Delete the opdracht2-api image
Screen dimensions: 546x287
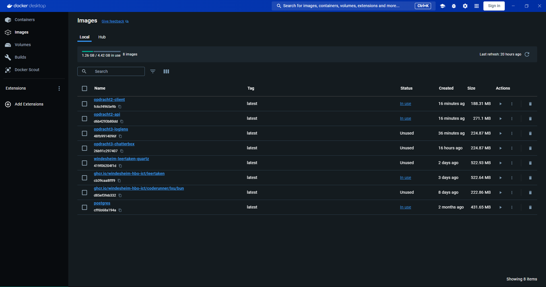[x=530, y=119]
